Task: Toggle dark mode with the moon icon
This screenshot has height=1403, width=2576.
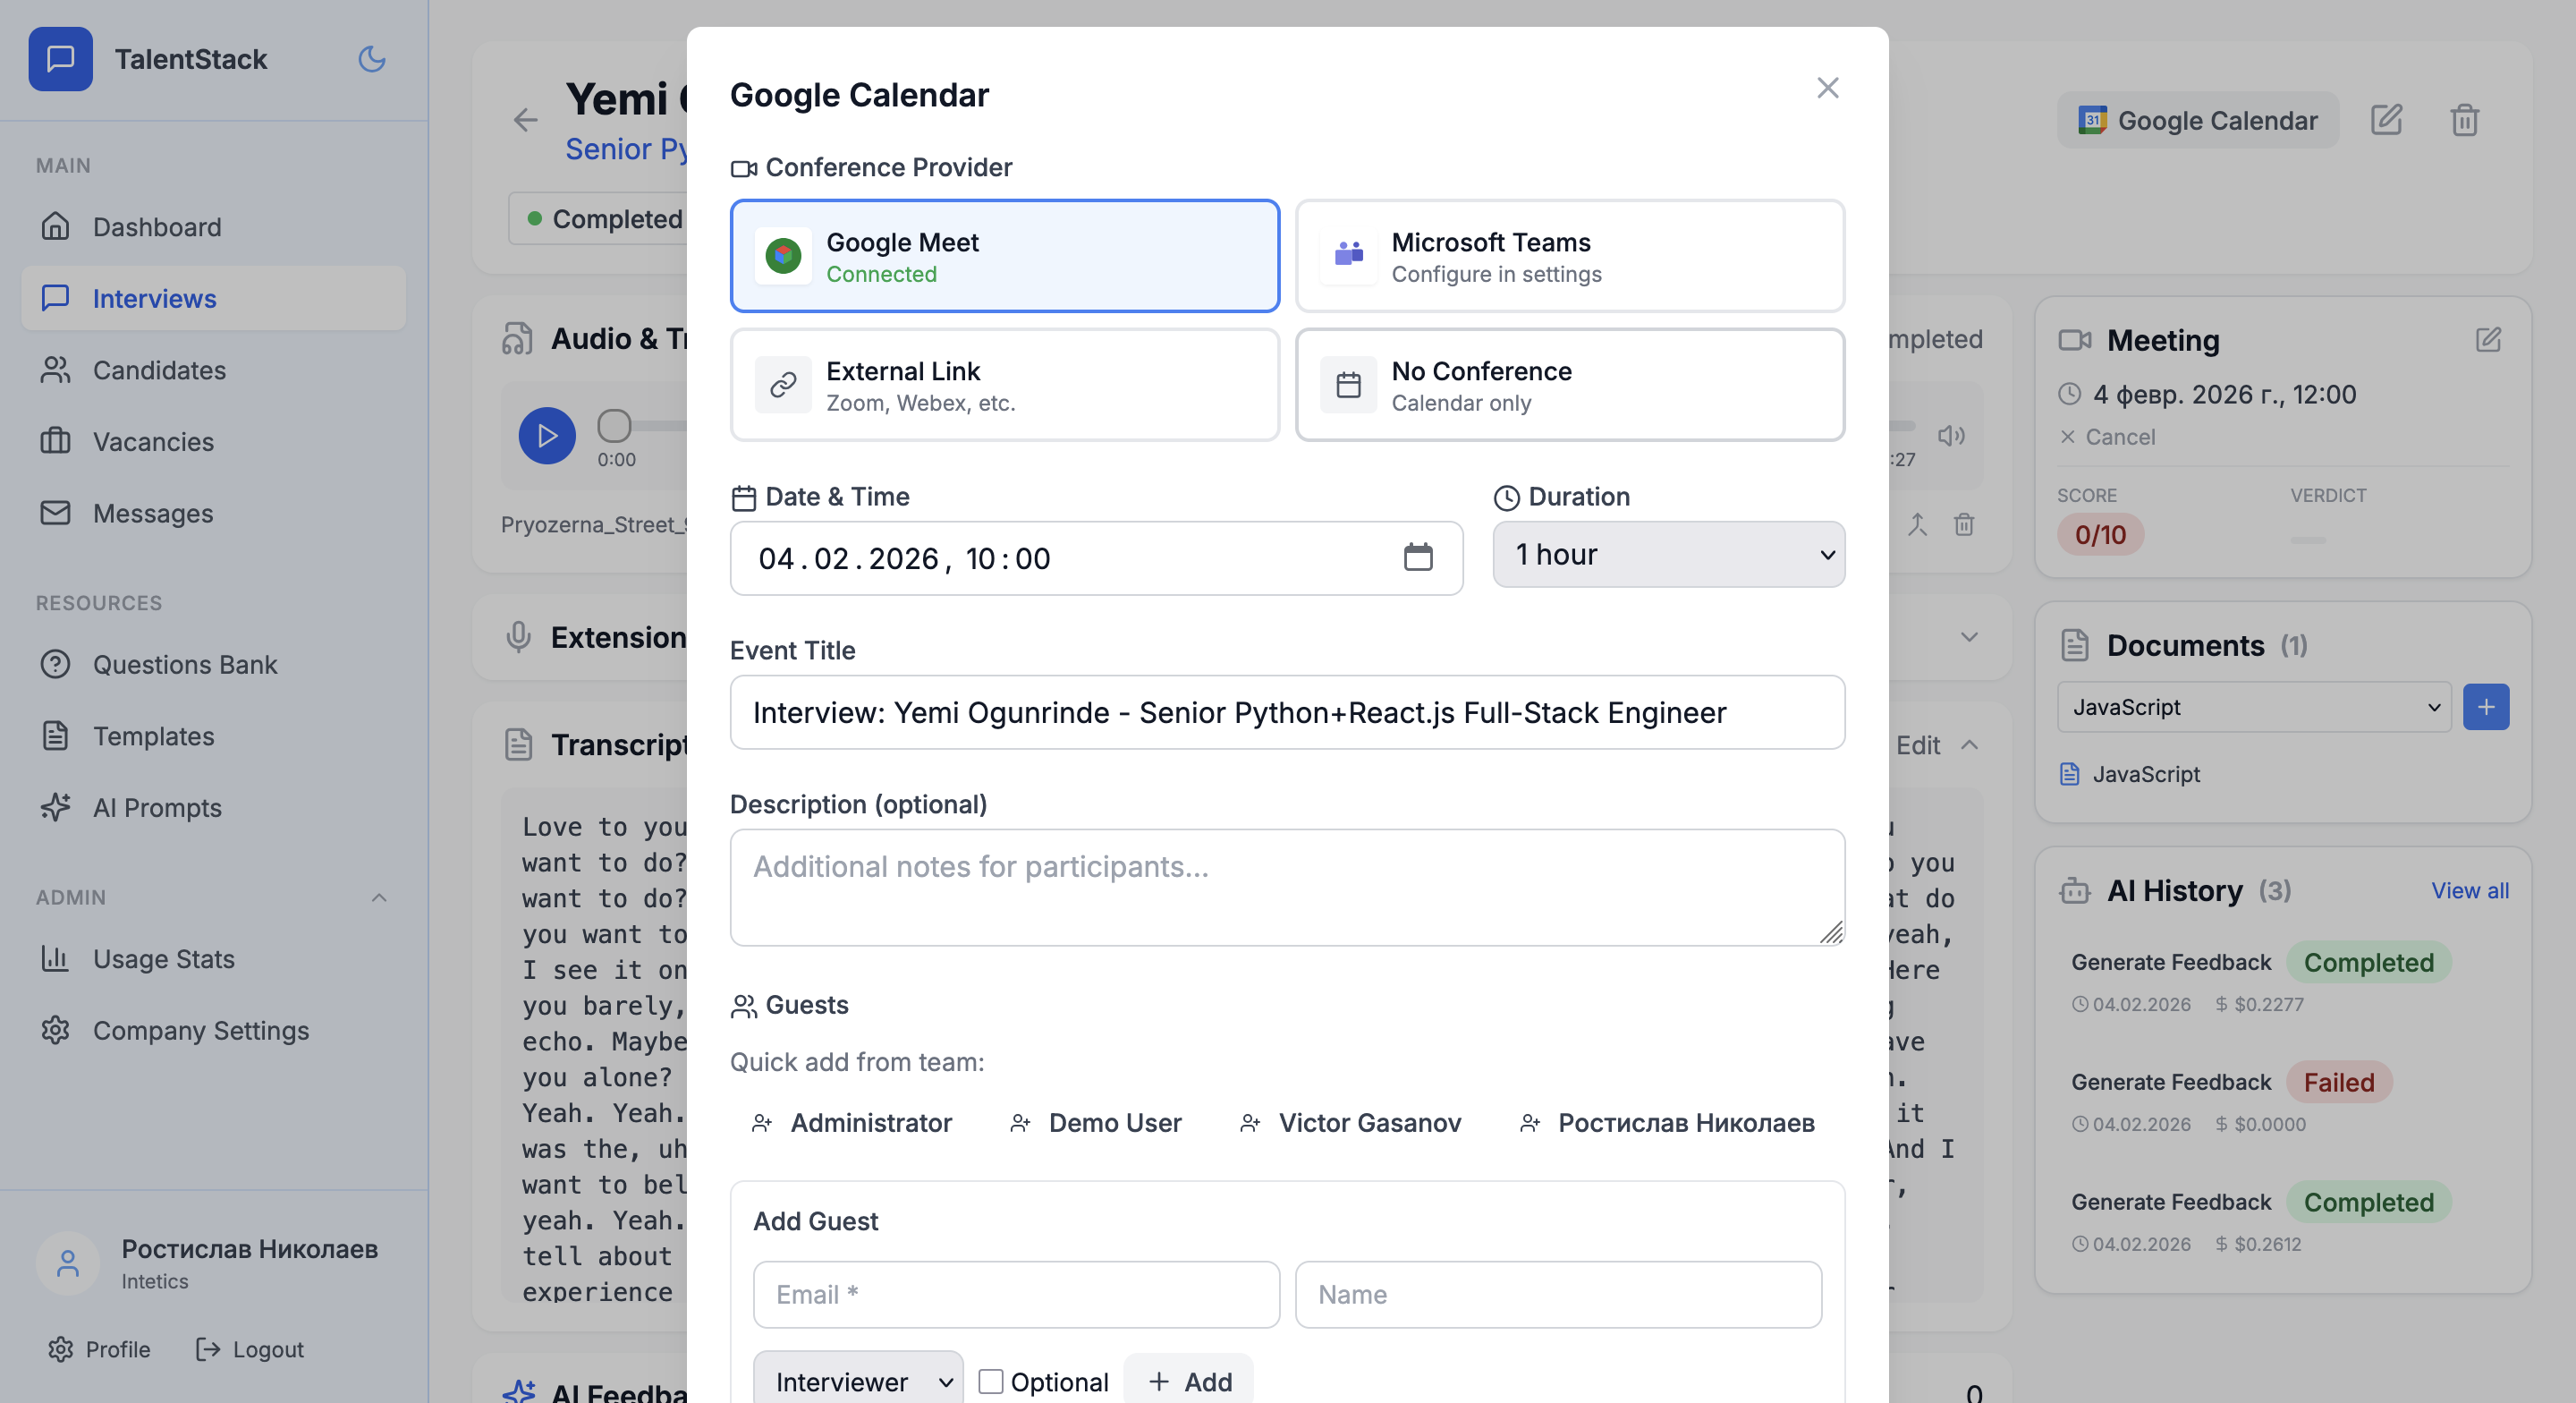Action: (371, 59)
